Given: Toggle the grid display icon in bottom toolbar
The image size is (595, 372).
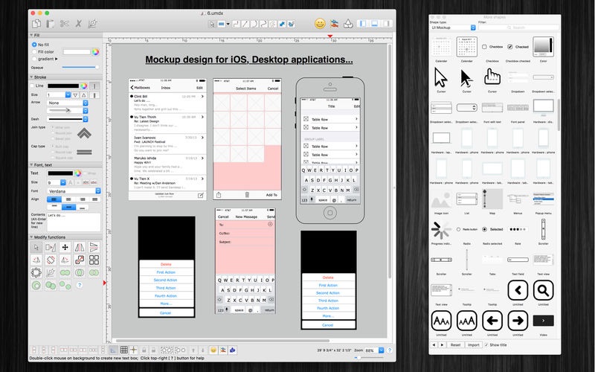Looking at the screenshot, I should point(123,350).
